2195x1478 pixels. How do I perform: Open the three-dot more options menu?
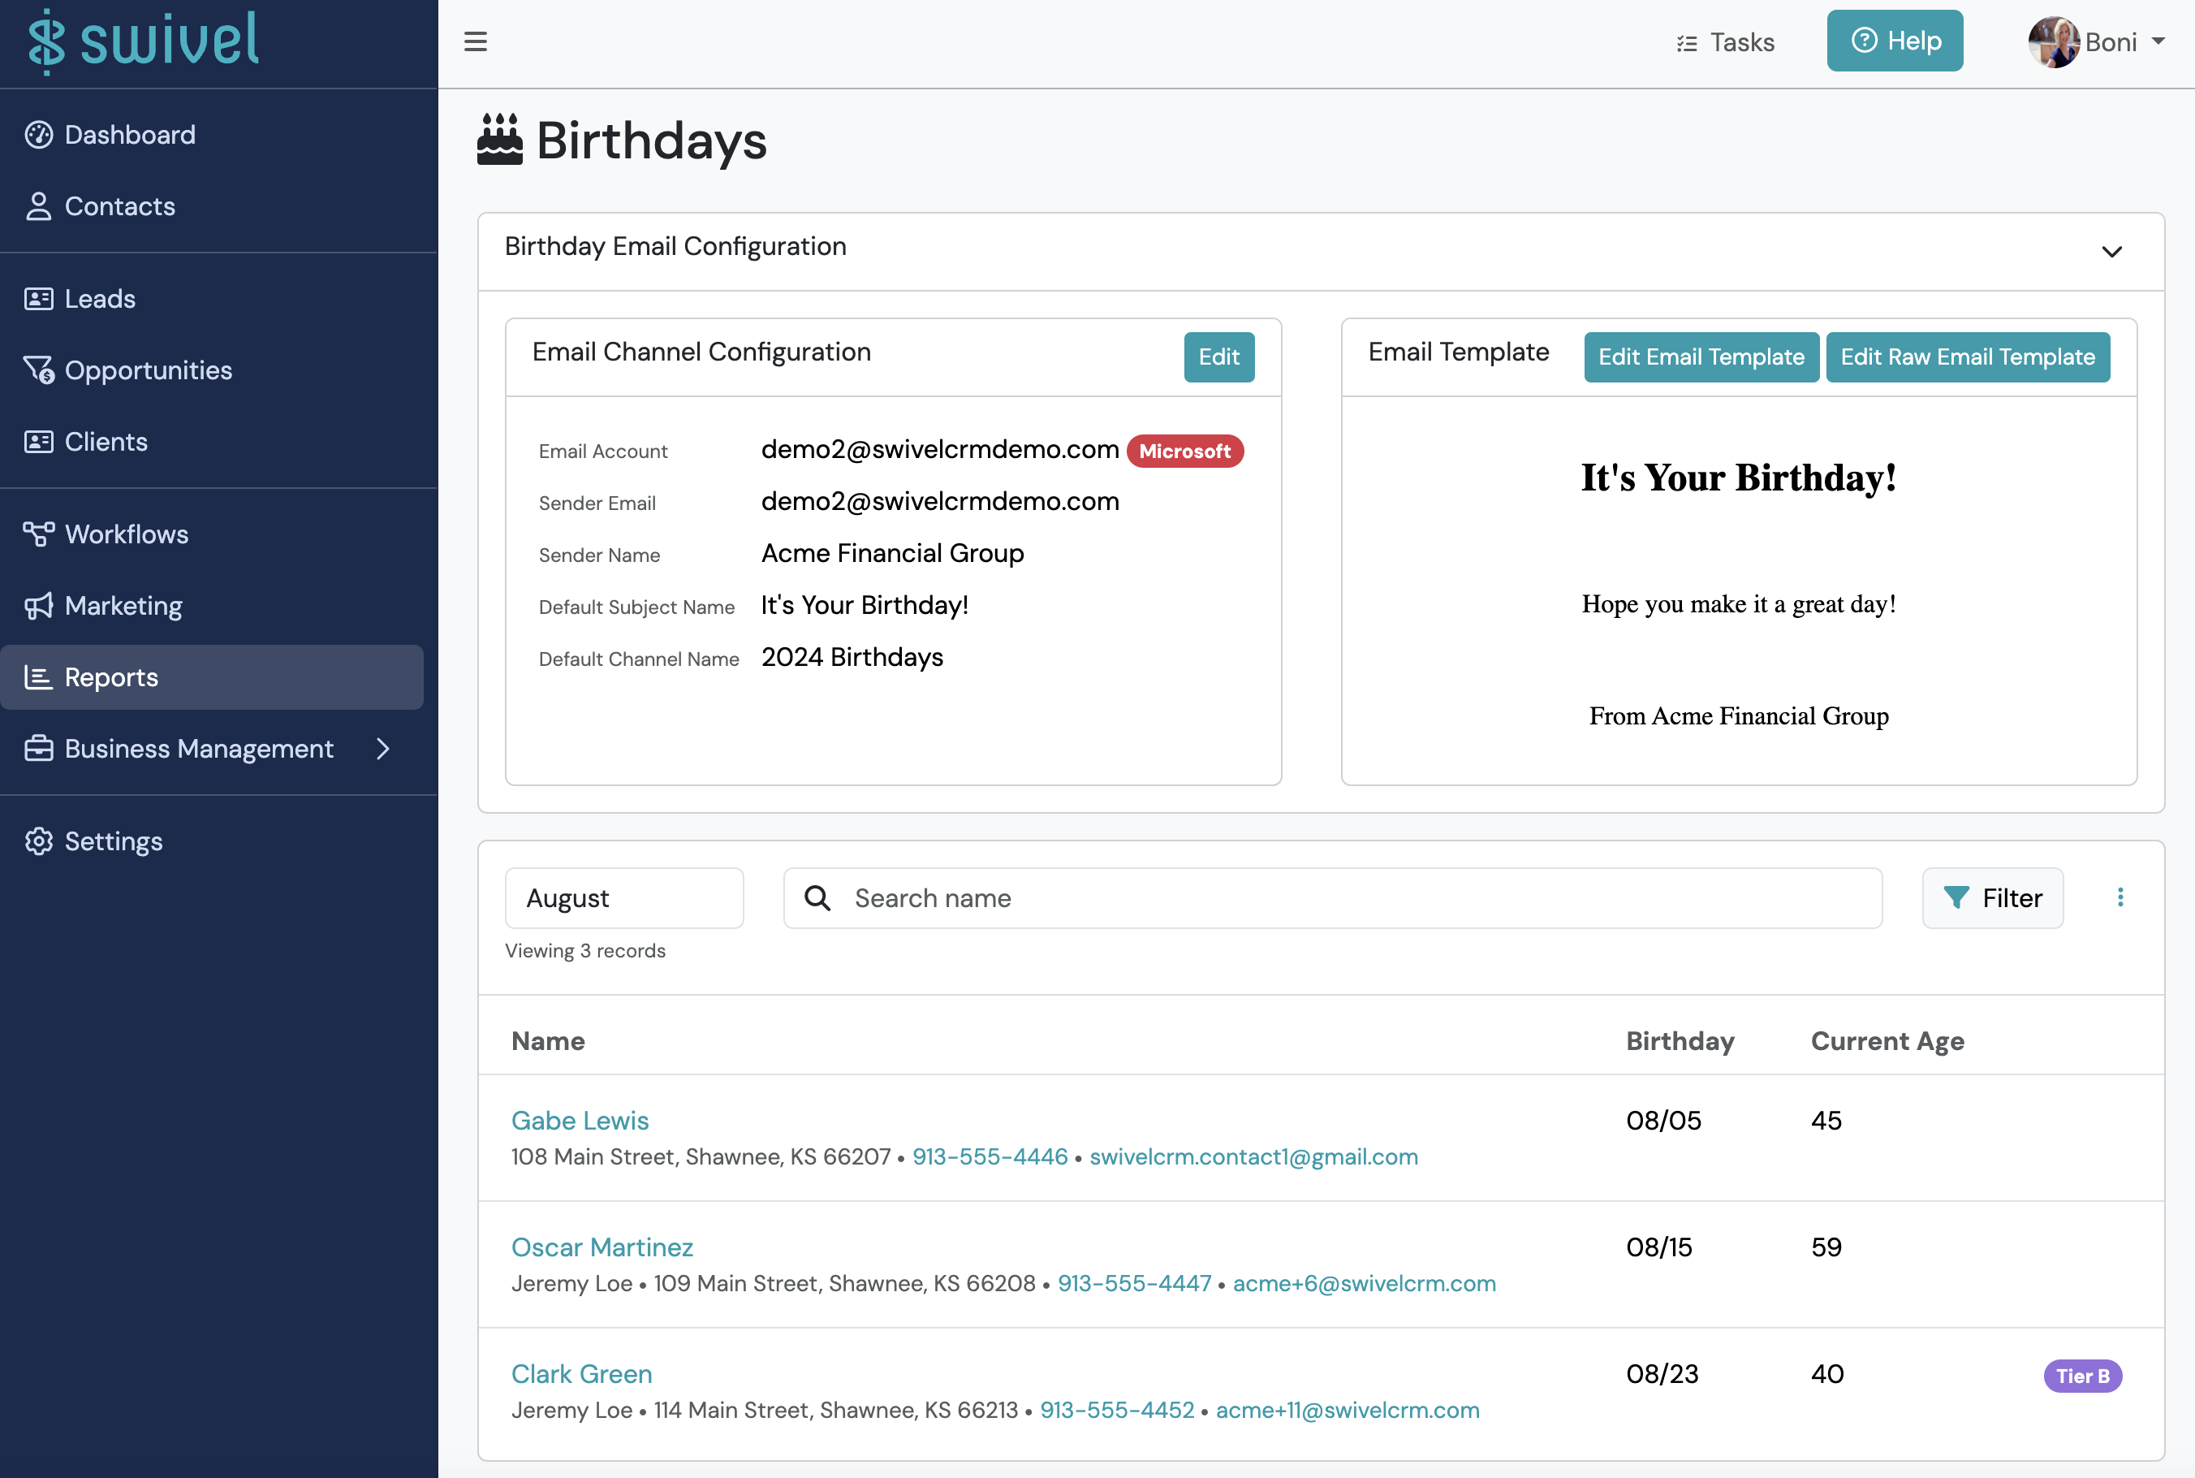pyautogui.click(x=2120, y=898)
